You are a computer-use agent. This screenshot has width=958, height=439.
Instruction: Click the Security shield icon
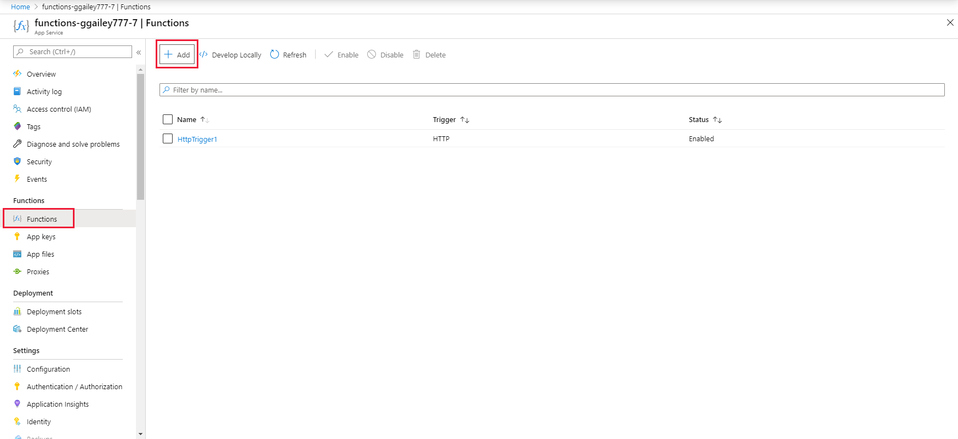(18, 161)
